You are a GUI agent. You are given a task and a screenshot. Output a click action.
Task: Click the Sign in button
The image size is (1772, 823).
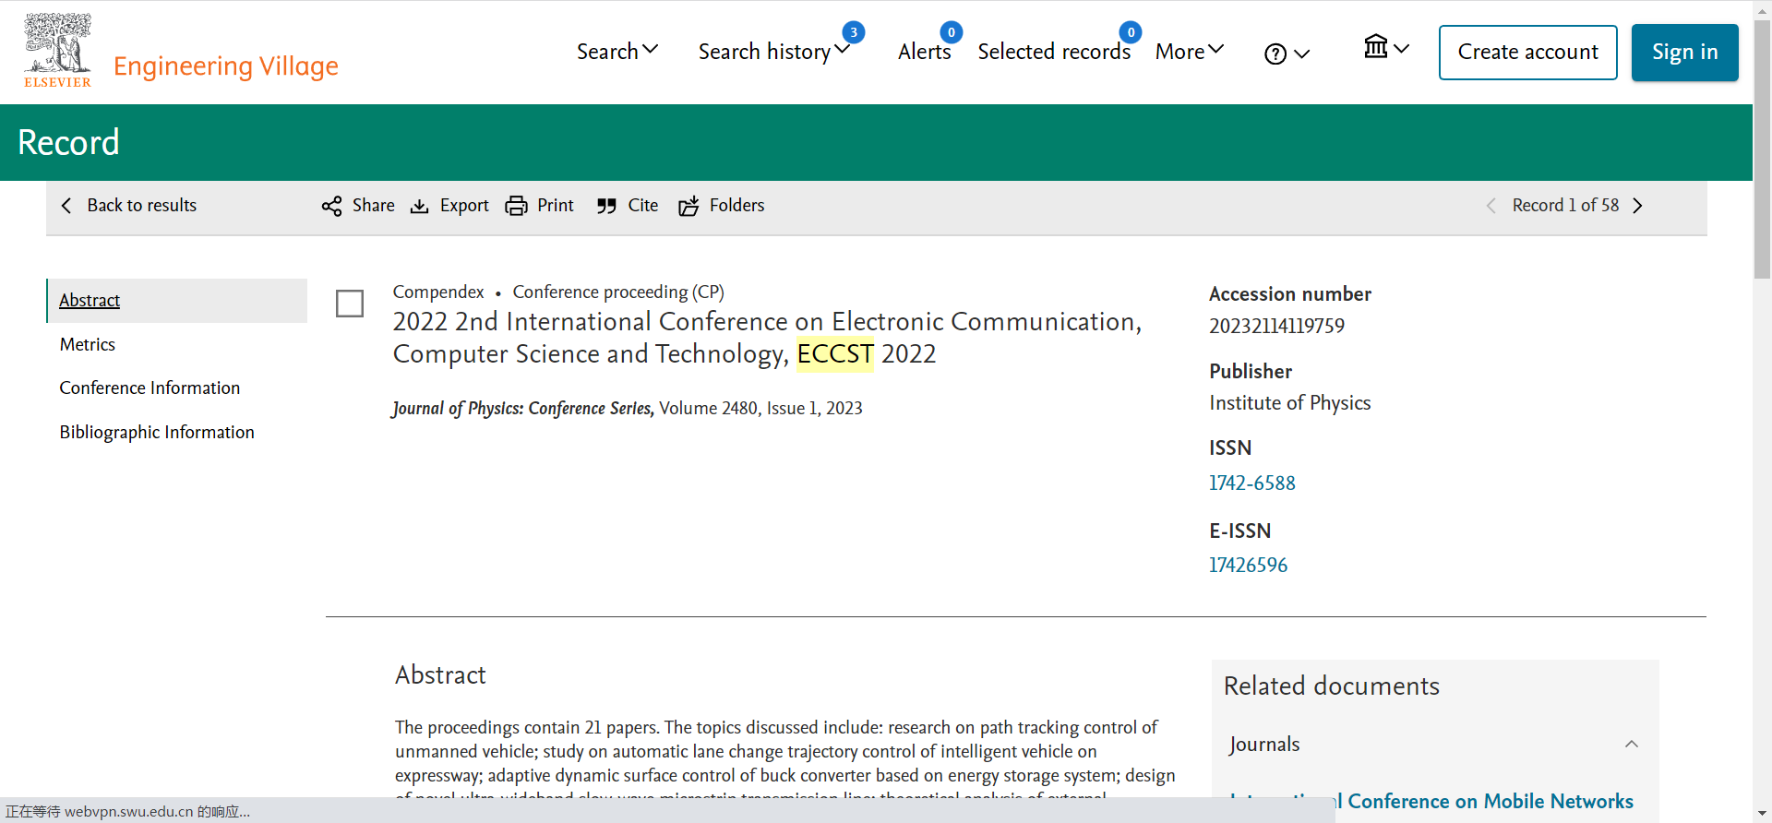[1684, 53]
